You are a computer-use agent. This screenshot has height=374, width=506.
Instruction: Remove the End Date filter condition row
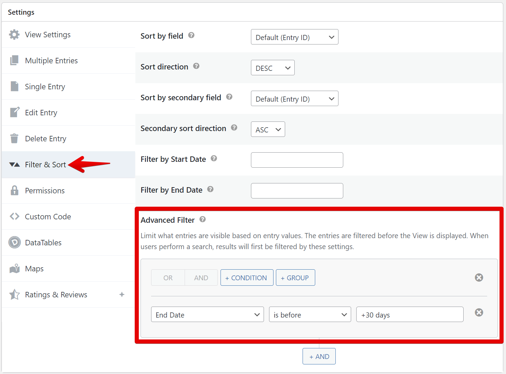click(x=479, y=312)
